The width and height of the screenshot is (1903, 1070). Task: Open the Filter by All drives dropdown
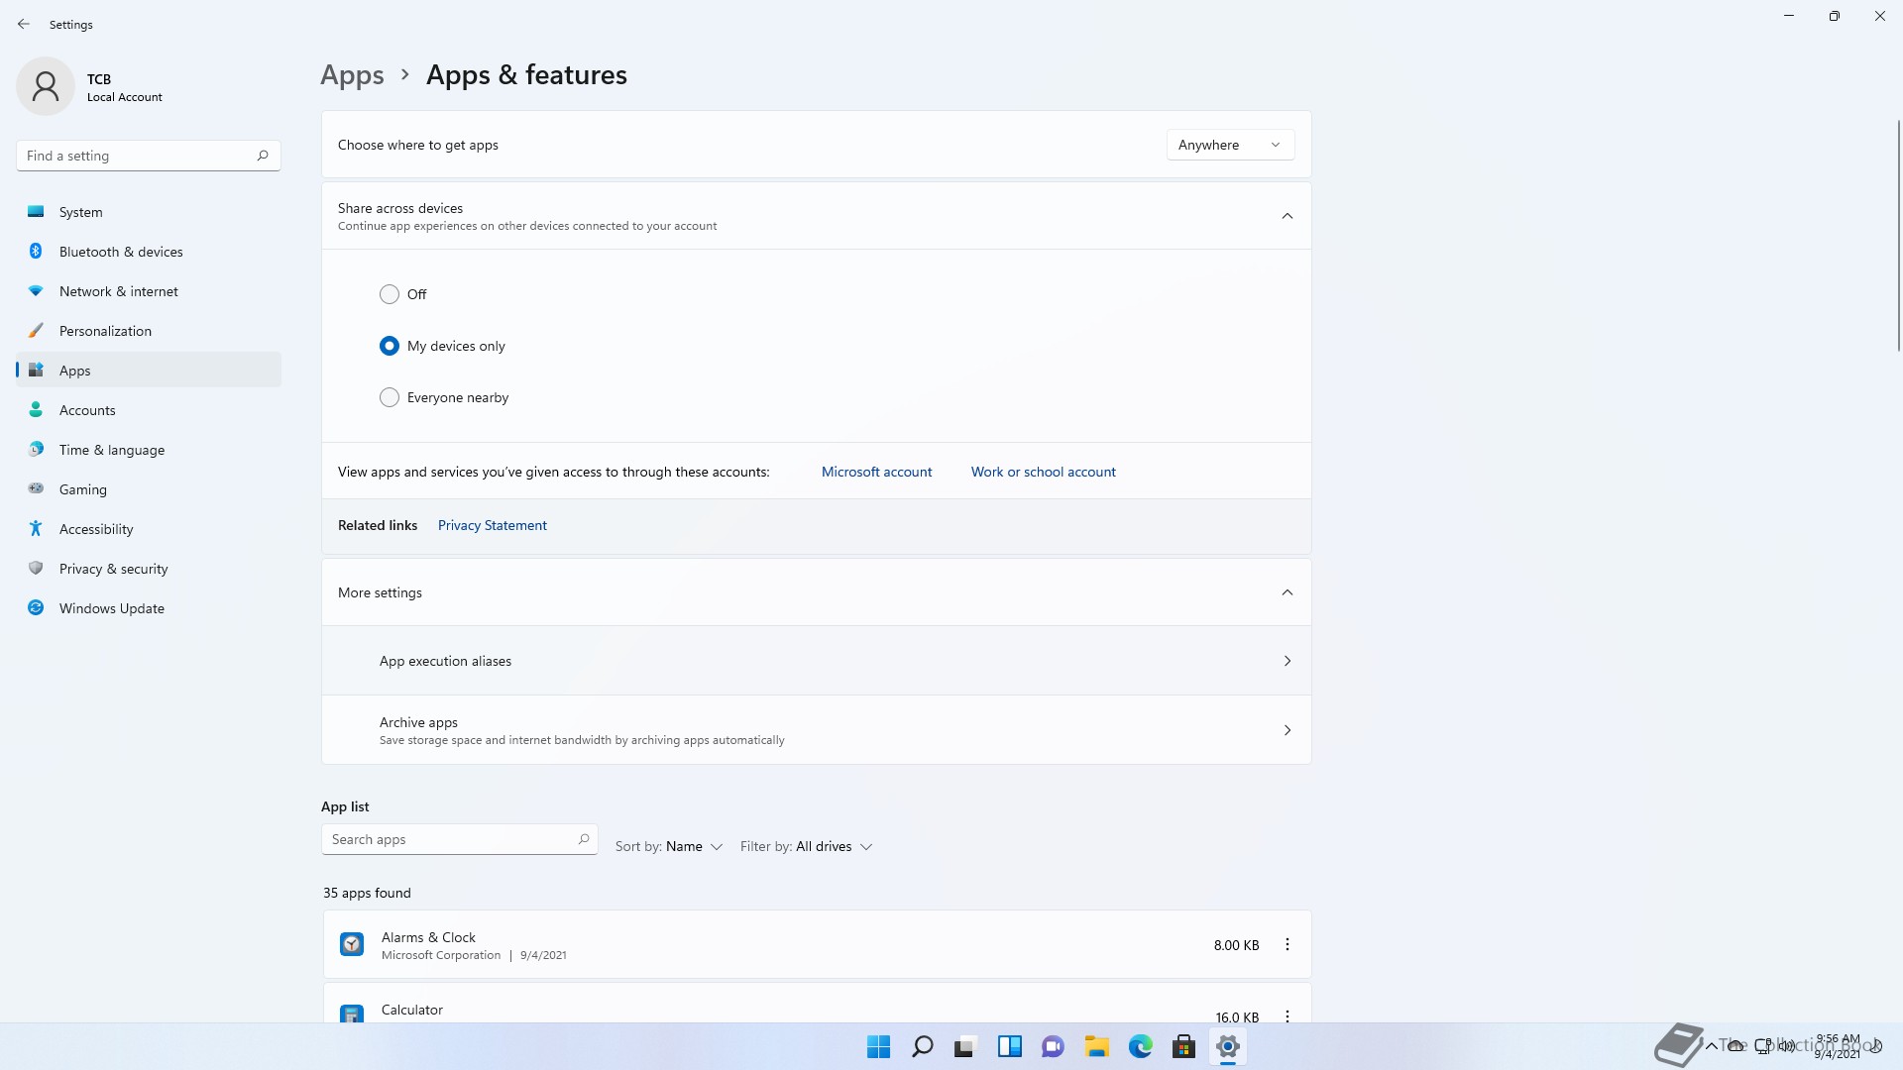[806, 846]
